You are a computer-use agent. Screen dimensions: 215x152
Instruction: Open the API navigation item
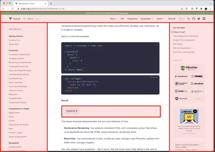point(122,19)
